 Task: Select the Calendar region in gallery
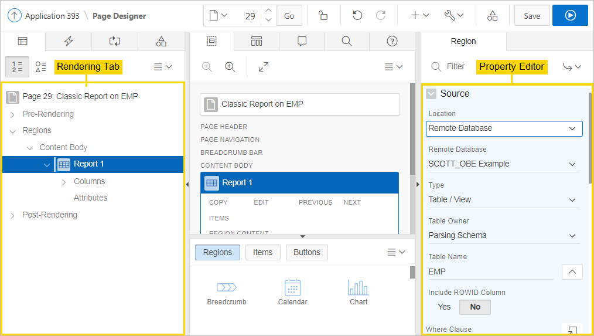pyautogui.click(x=292, y=291)
